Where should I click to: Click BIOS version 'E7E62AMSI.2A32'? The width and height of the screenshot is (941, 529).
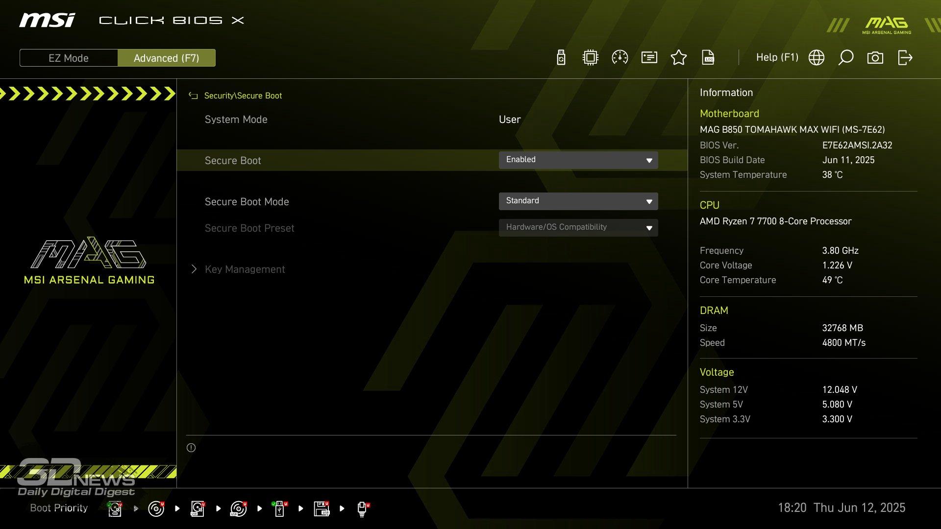tap(857, 145)
